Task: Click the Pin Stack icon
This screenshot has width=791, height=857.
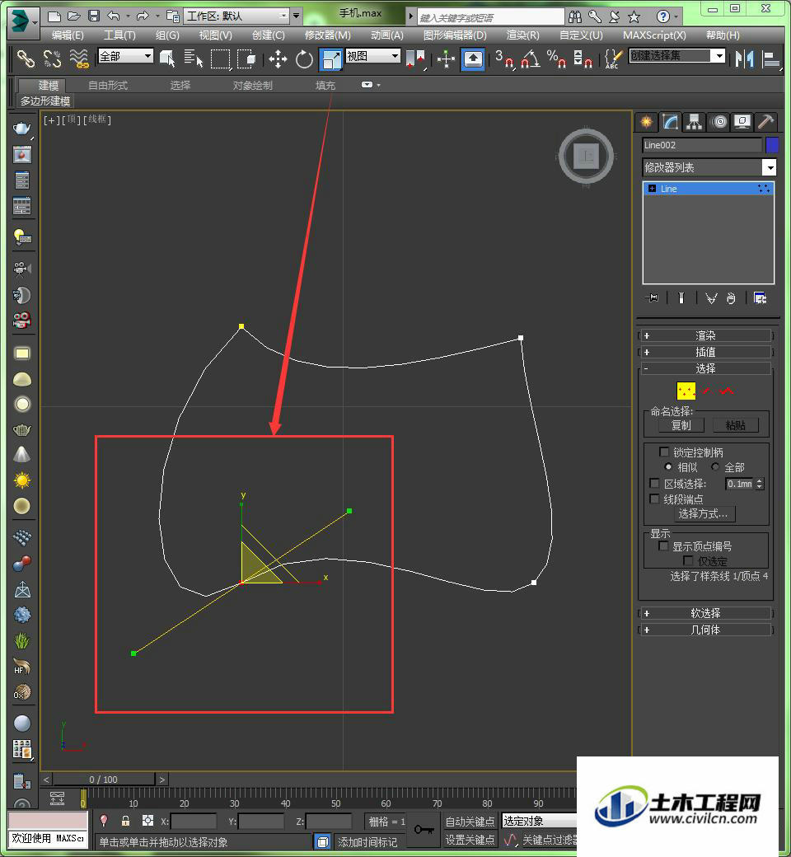Action: [652, 297]
